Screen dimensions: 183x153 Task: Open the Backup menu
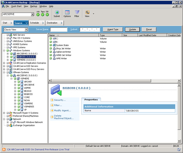pyautogui.click(x=34, y=6)
